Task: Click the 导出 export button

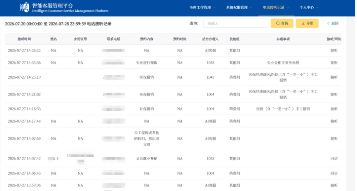Action: 307,23
